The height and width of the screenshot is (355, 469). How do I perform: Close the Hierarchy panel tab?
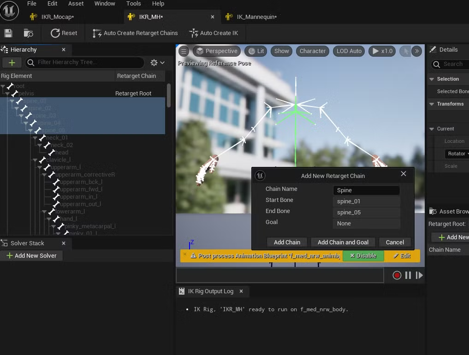pyautogui.click(x=64, y=50)
